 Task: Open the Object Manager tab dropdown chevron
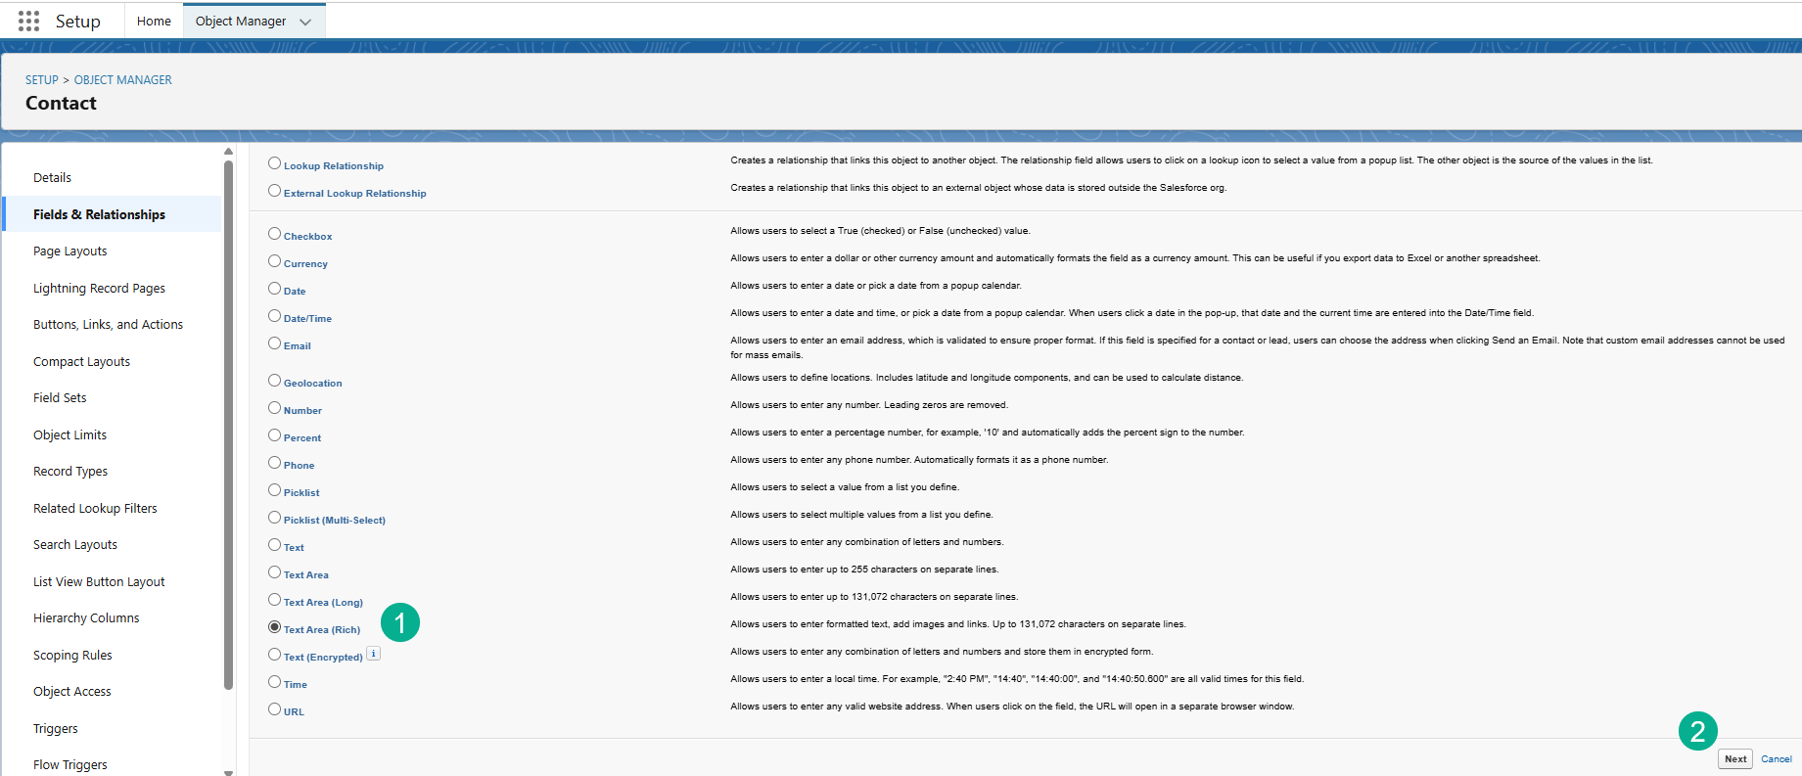[305, 22]
